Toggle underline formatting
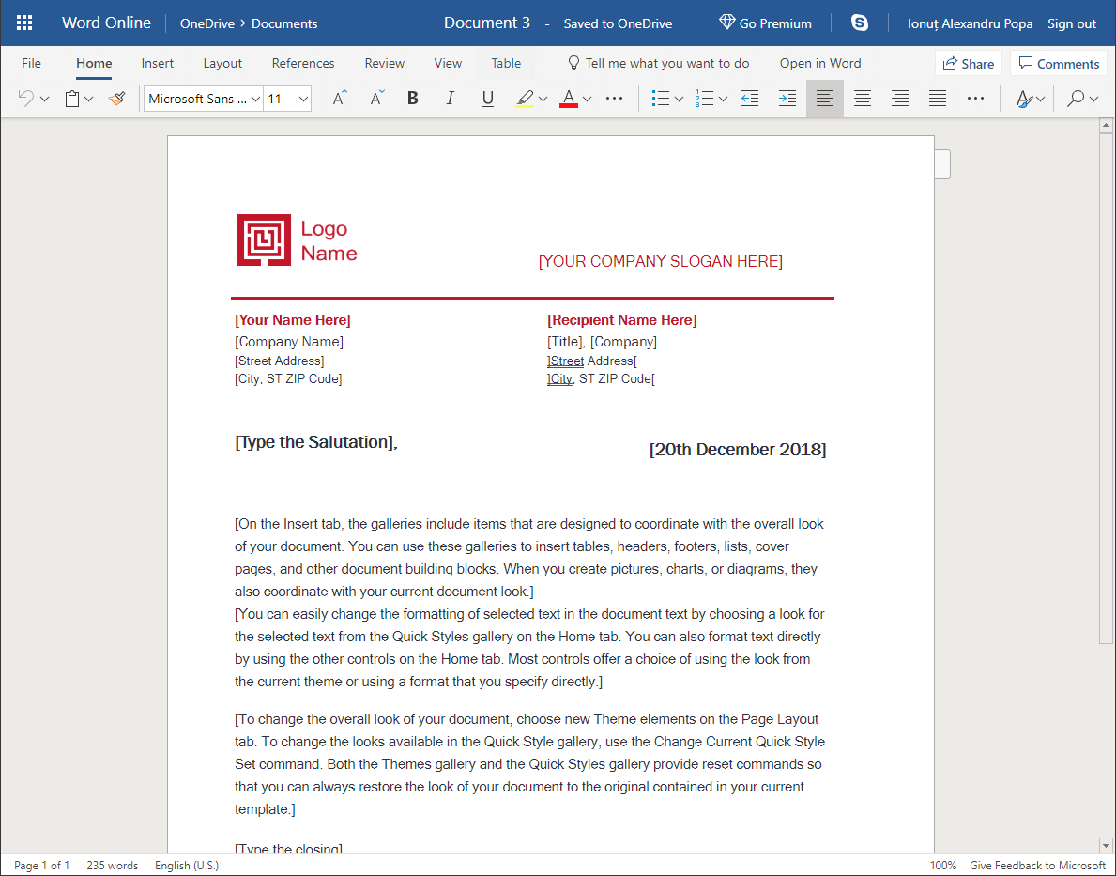Viewport: 1116px width, 876px height. tap(487, 99)
